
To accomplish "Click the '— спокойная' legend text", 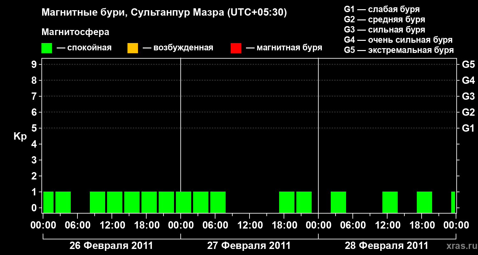I will pyautogui.click(x=84, y=48).
